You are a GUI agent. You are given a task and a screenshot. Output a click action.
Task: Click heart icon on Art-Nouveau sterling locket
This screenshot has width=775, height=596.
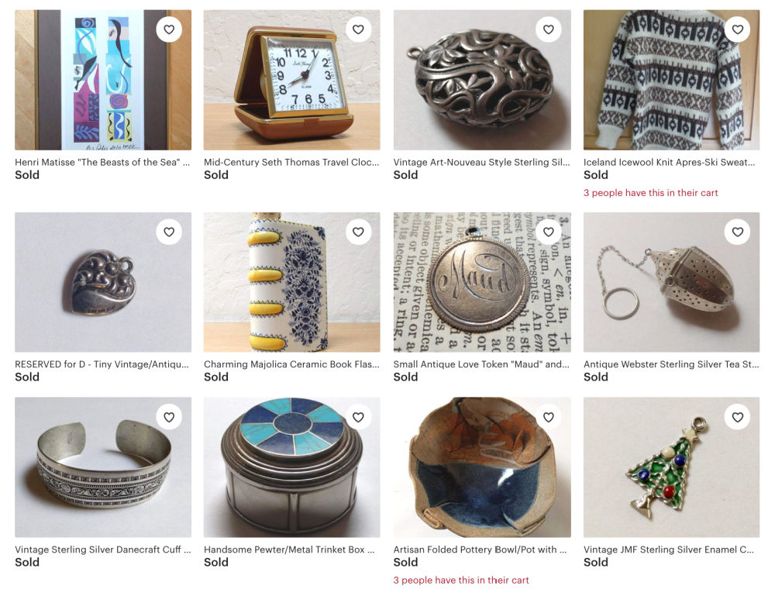click(548, 29)
